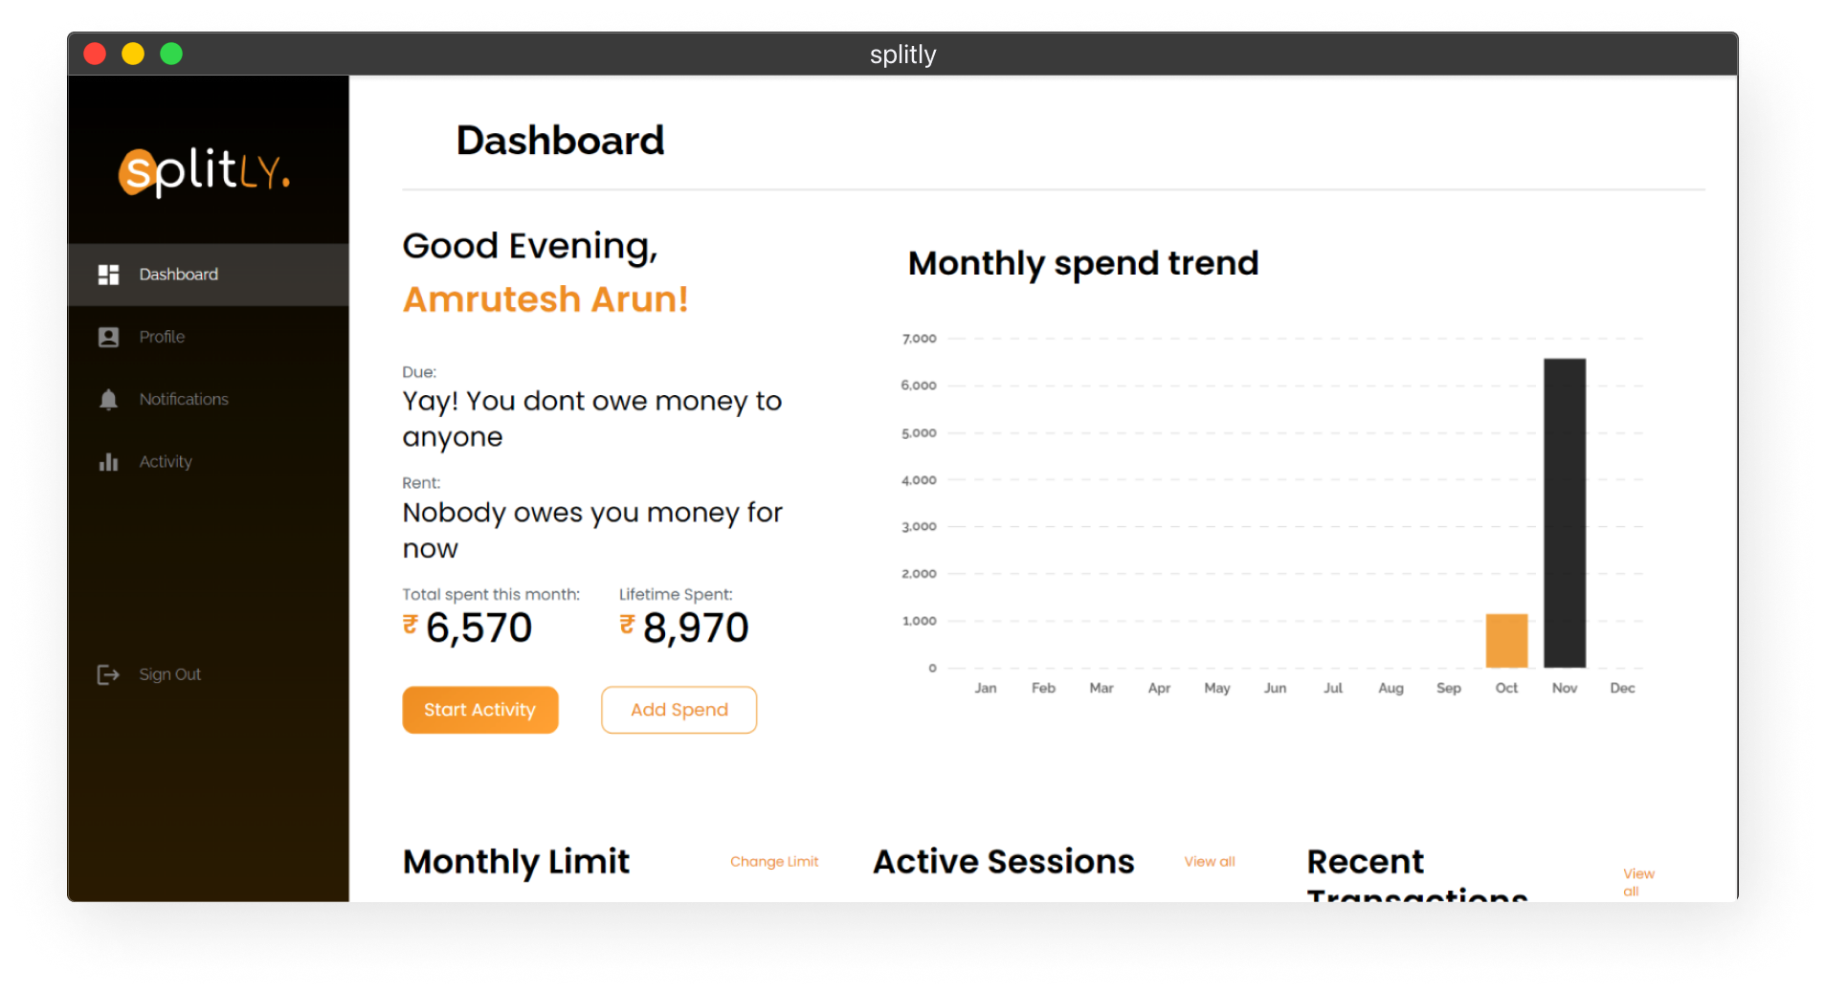Open the Change Limit link
The width and height of the screenshot is (1825, 993).
(x=774, y=861)
